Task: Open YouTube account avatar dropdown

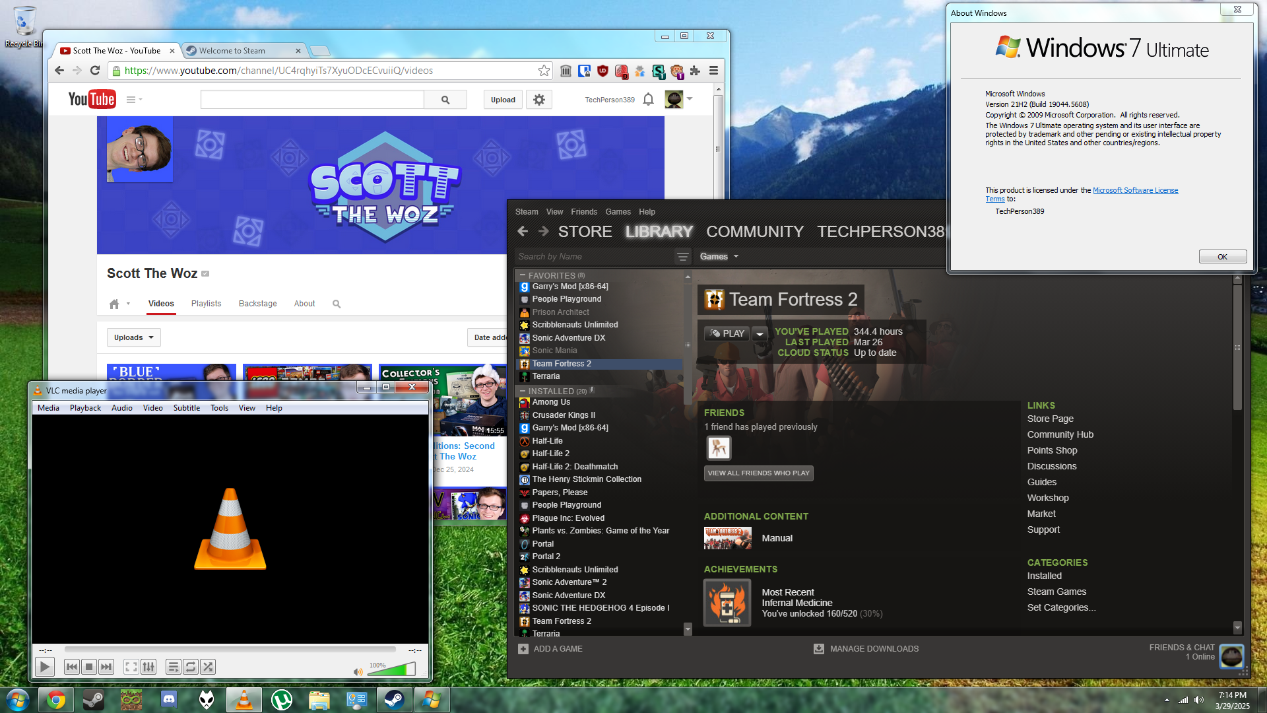Action: (x=679, y=100)
